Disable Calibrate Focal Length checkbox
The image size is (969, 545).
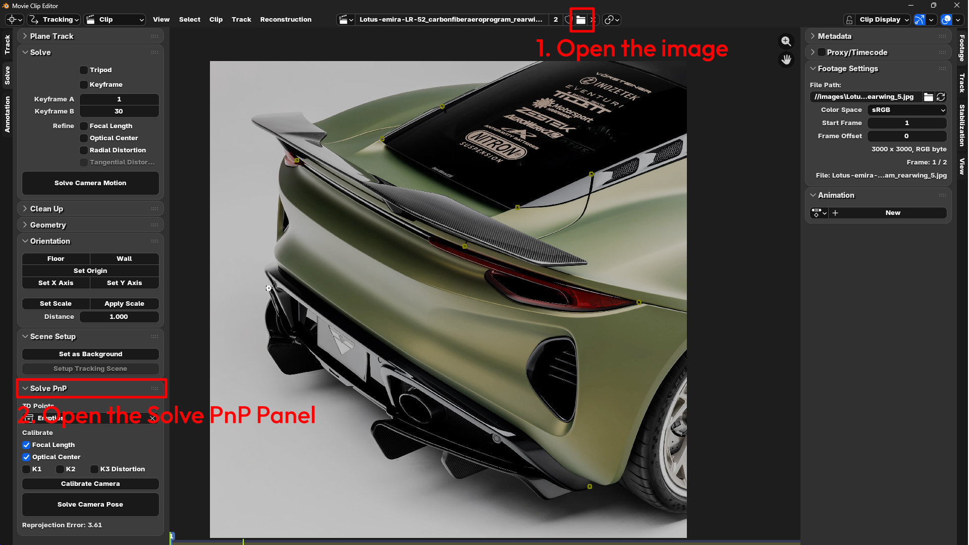coord(26,445)
